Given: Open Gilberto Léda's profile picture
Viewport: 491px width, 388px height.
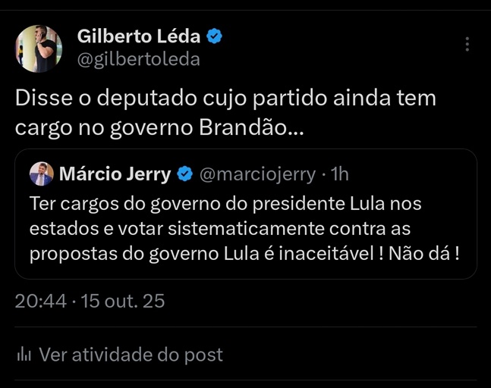Looking at the screenshot, I should click(38, 48).
